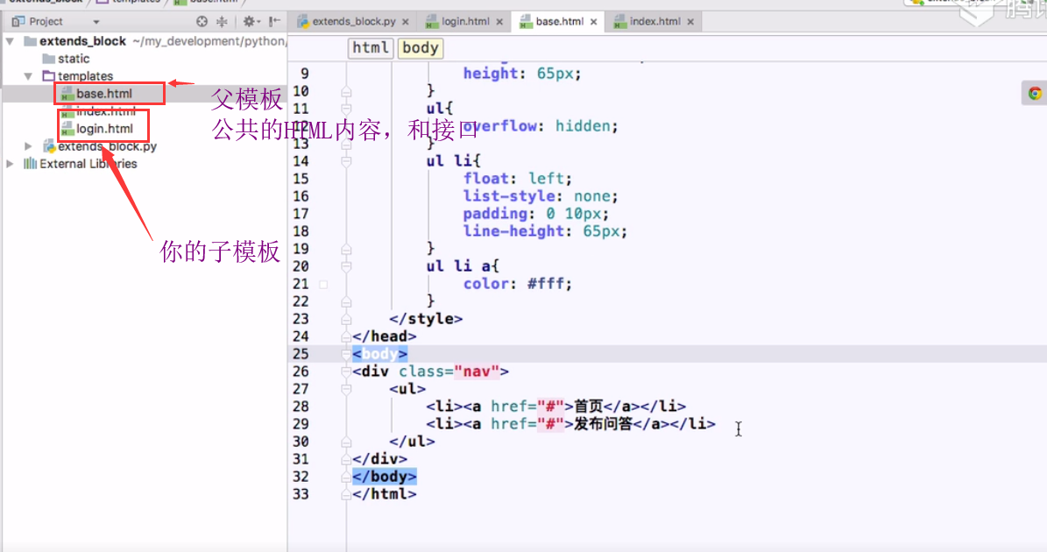Screen dimensions: 1047x552
Task: Click line number 28 in the gutter
Action: coord(301,407)
